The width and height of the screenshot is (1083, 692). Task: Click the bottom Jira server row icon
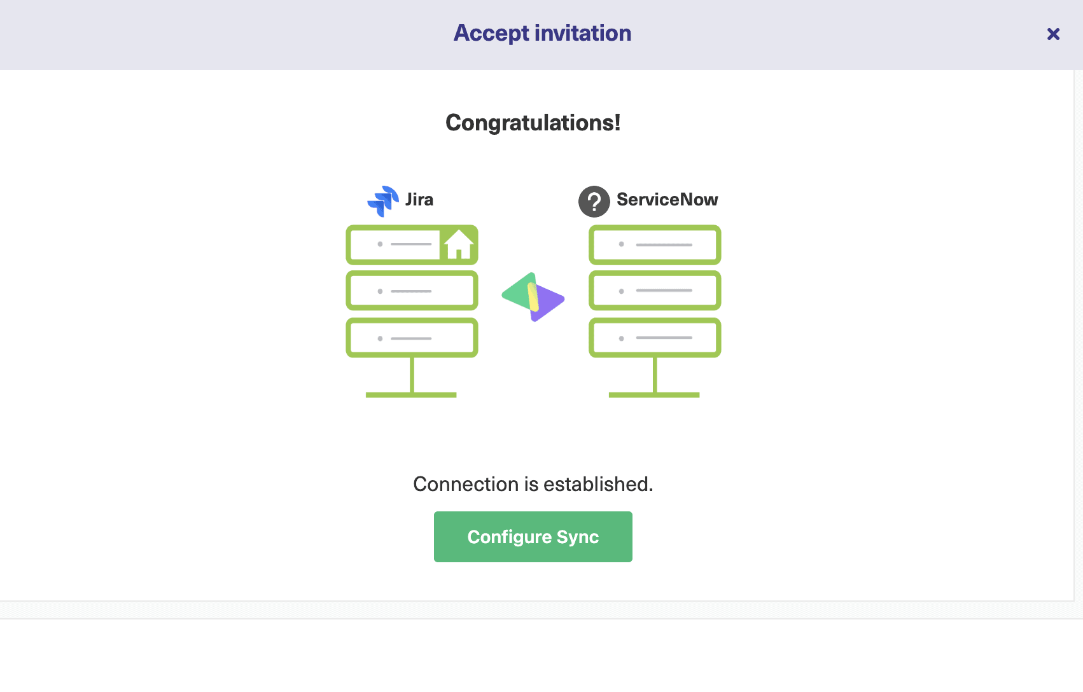[x=411, y=337]
